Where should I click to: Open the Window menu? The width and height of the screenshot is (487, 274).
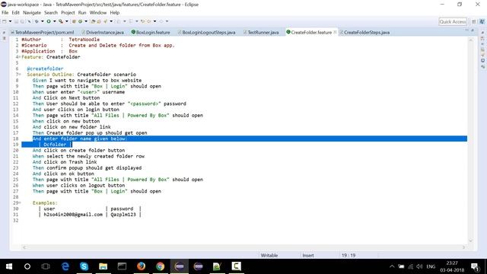[x=98, y=13]
